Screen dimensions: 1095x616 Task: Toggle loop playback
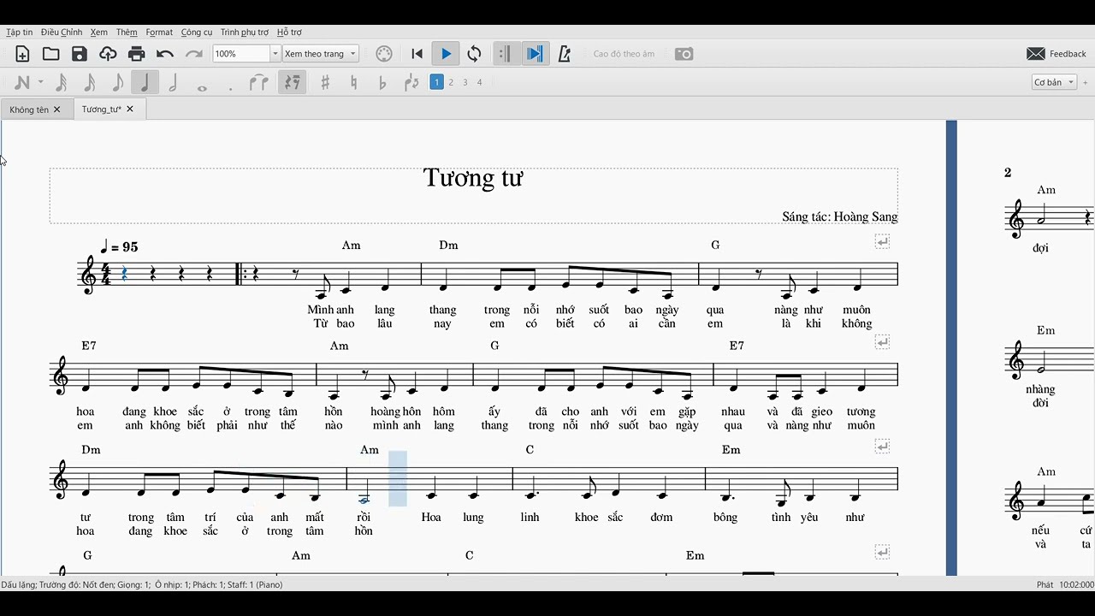click(474, 54)
